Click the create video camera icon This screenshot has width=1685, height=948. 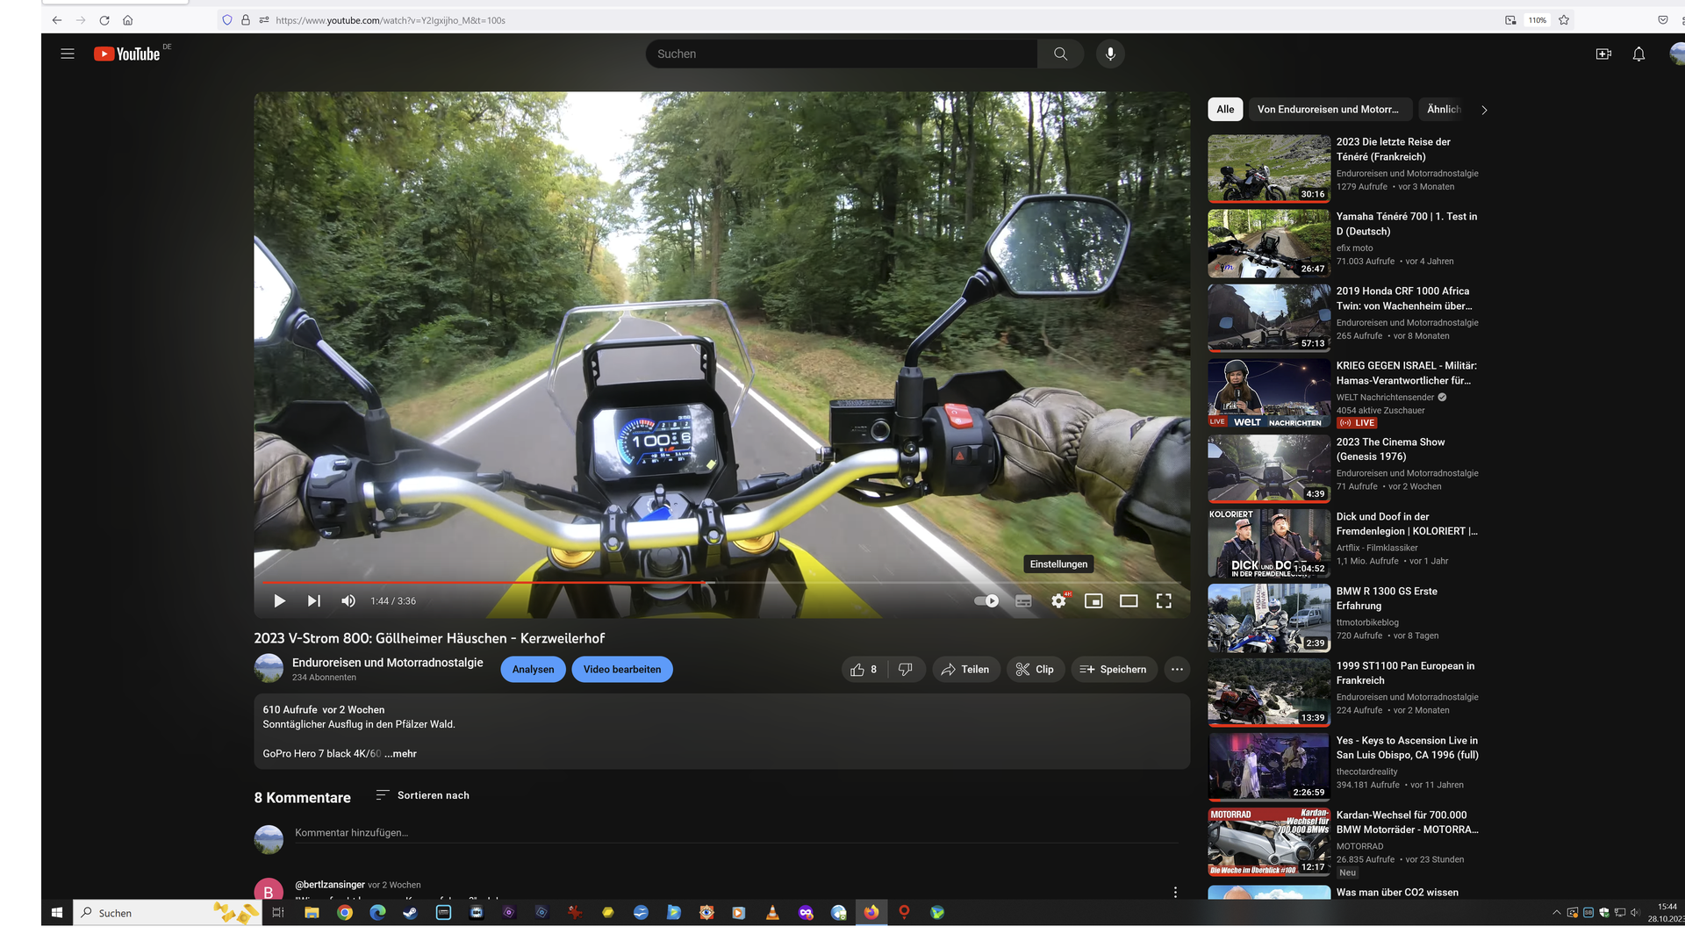point(1603,54)
